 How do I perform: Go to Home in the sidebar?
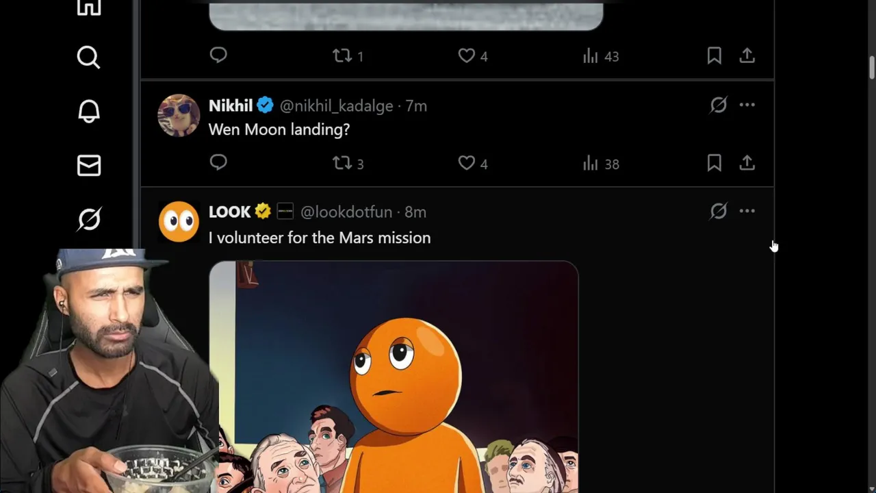[88, 7]
